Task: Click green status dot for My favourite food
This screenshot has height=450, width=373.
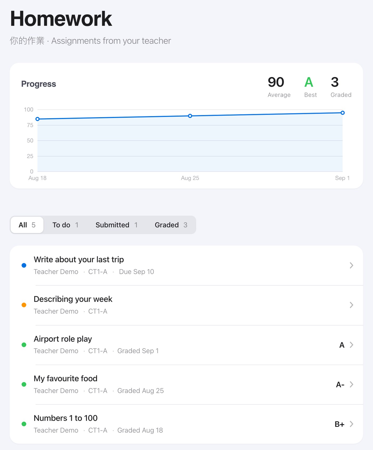Action: point(24,384)
